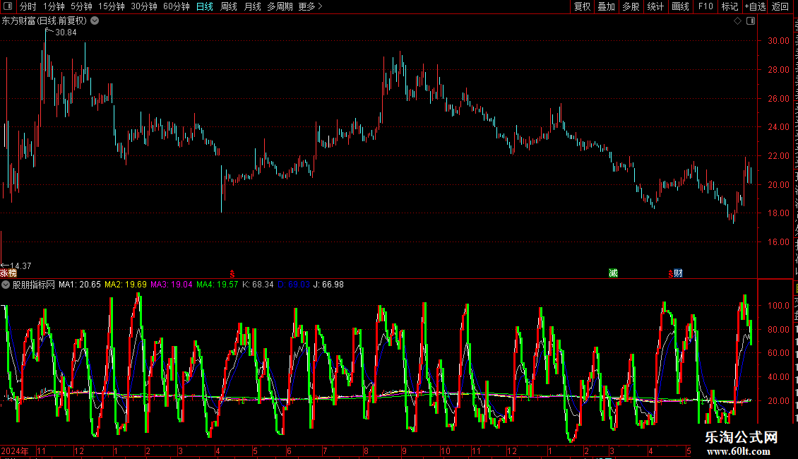Click the 返回 back button
798x459 pixels.
point(780,6)
